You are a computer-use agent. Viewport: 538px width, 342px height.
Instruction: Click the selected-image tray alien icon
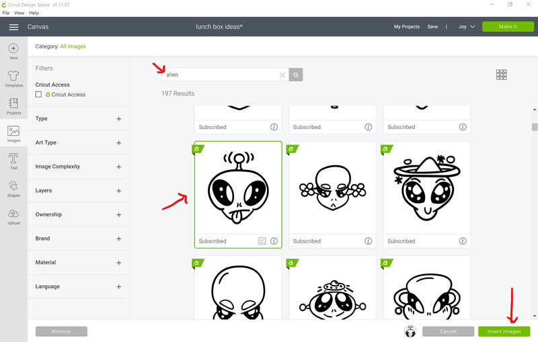[x=410, y=331]
